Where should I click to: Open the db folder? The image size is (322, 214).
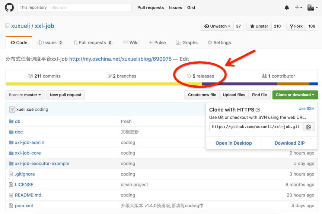coord(17,122)
